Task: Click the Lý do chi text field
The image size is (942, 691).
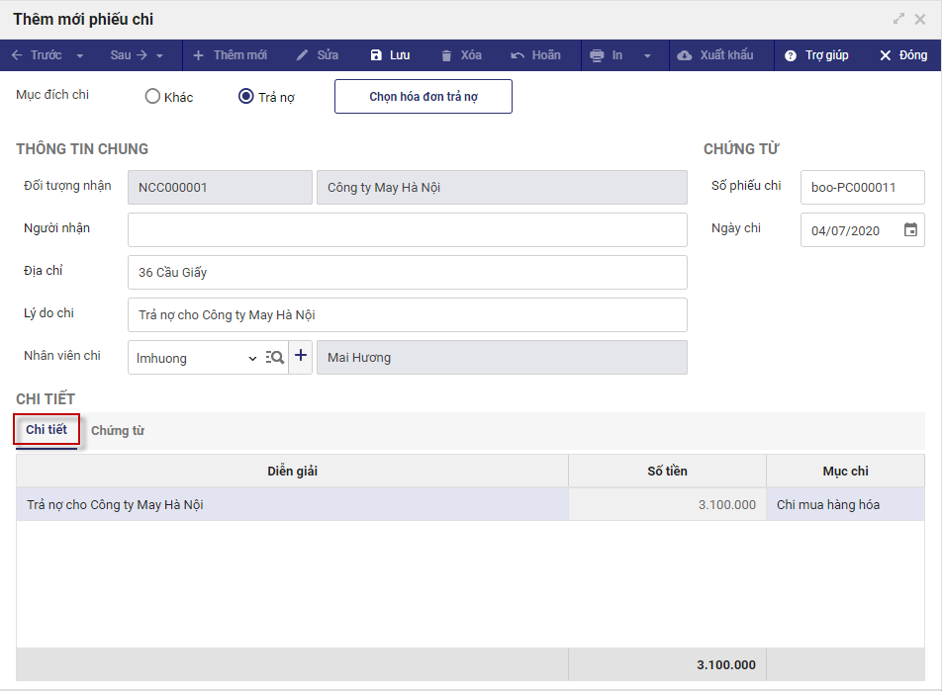Action: pyautogui.click(x=408, y=315)
